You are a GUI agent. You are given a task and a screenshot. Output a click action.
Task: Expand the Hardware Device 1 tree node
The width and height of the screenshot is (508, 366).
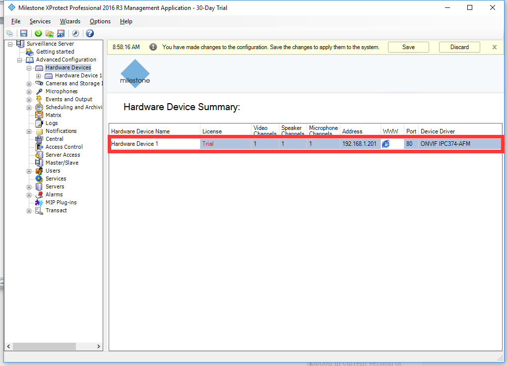pyautogui.click(x=39, y=76)
